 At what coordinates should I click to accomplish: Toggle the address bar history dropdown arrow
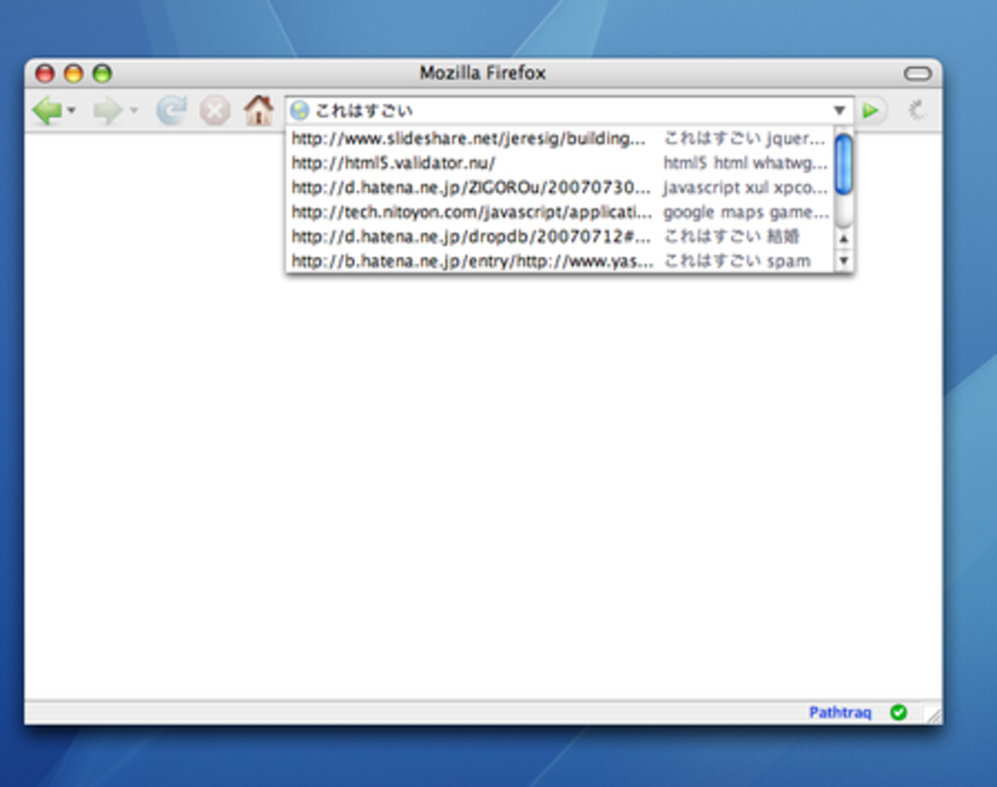839,110
